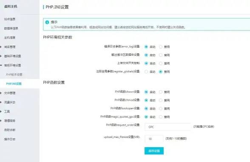Click the upload_max_filesize field containing 10

click(154, 139)
